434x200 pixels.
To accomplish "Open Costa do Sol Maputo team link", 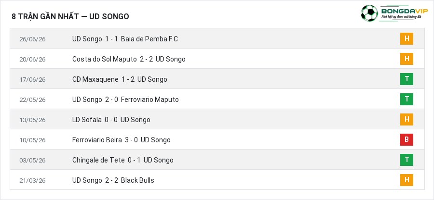I will (x=104, y=59).
